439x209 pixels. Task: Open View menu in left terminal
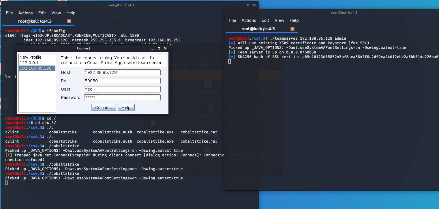[x=56, y=13]
